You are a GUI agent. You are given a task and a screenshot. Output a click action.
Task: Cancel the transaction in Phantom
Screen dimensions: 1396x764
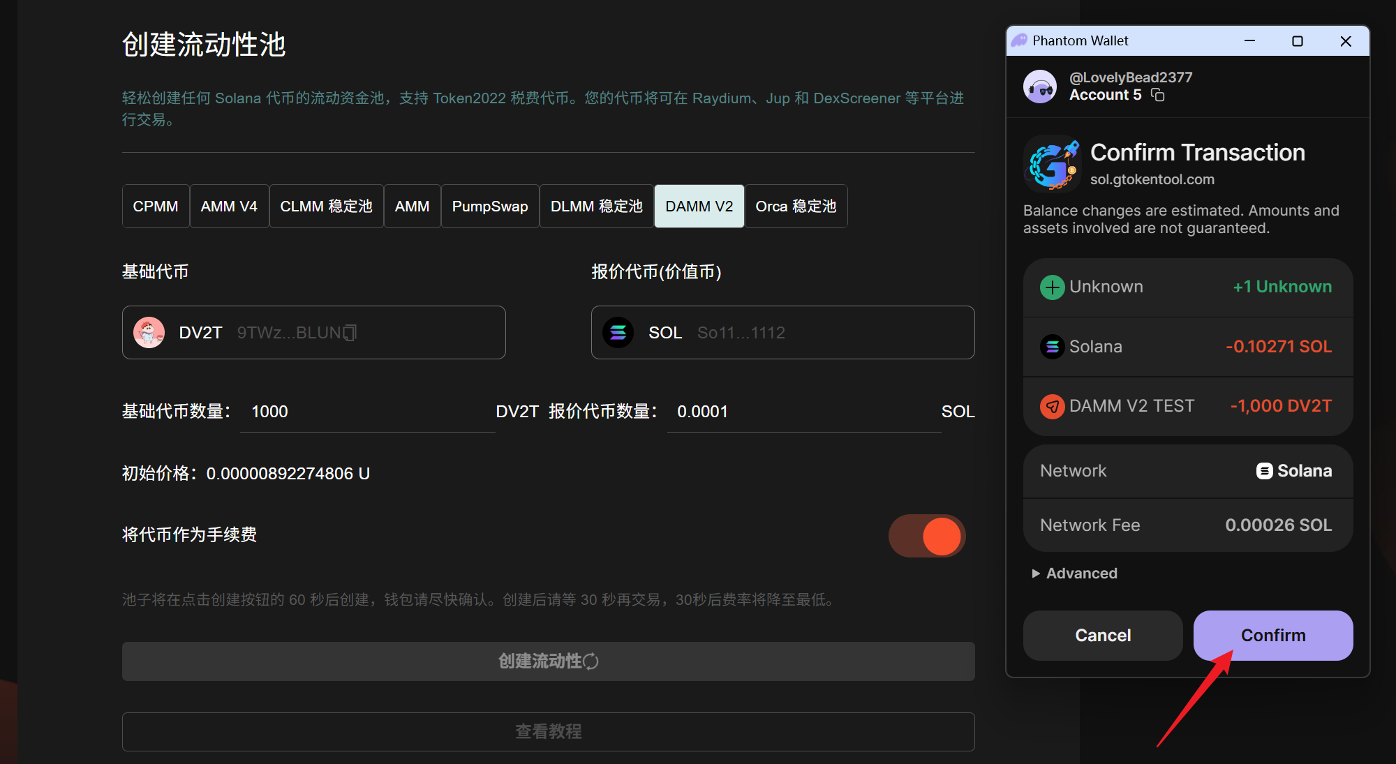1102,636
